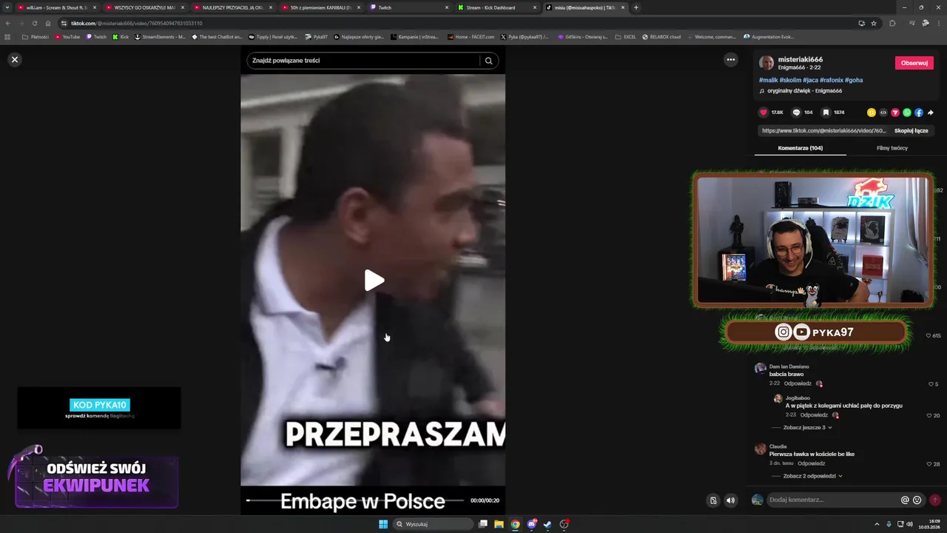This screenshot has height=533, width=947.
Task: Expand 'Zobacz 2 odpowiedzi' replies
Action: point(812,476)
